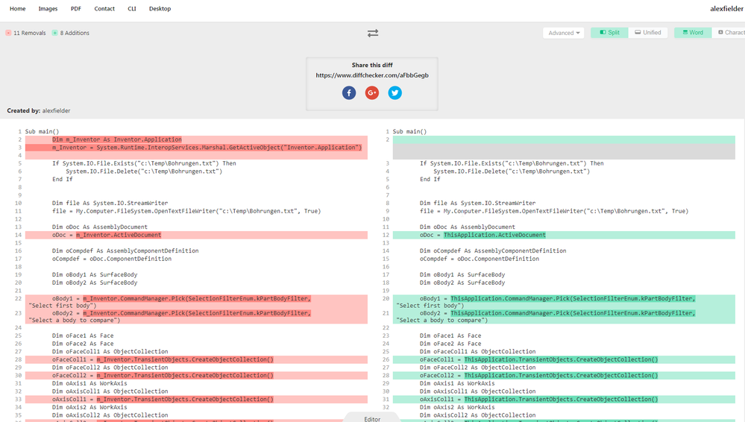Viewport: 745px width, 422px height.
Task: Click the 'Created by:' label
Action: tap(23, 111)
